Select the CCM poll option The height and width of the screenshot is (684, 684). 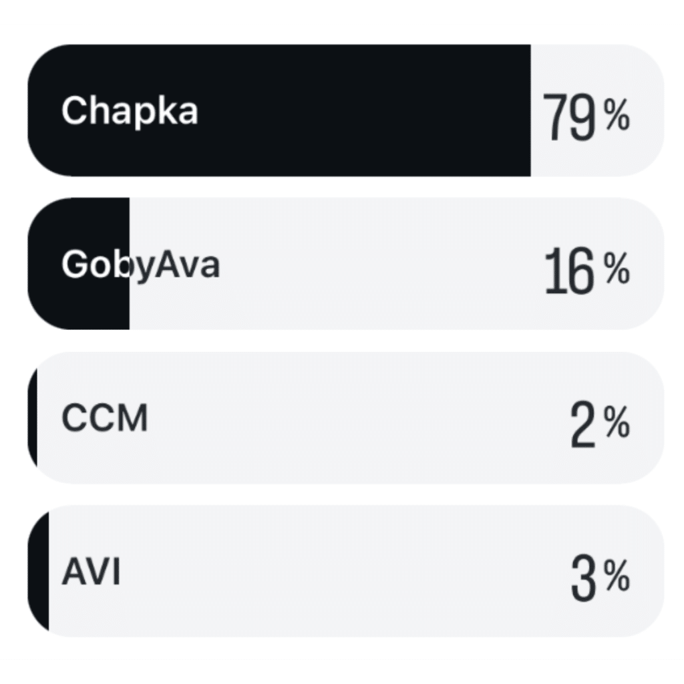tap(345, 418)
